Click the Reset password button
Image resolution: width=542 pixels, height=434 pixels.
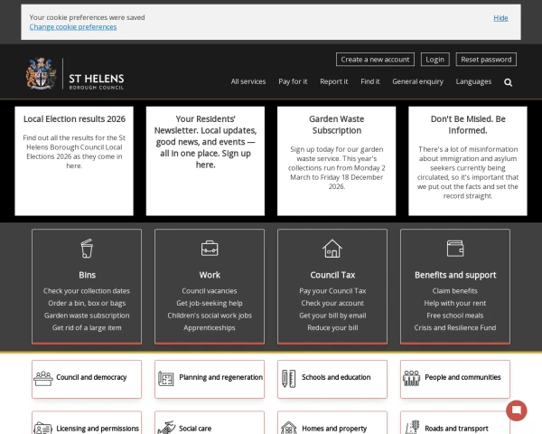(486, 60)
